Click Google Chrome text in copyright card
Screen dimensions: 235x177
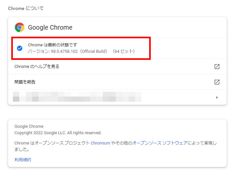(29, 126)
